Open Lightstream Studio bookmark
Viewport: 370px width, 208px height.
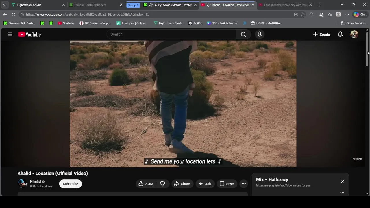pos(168,23)
